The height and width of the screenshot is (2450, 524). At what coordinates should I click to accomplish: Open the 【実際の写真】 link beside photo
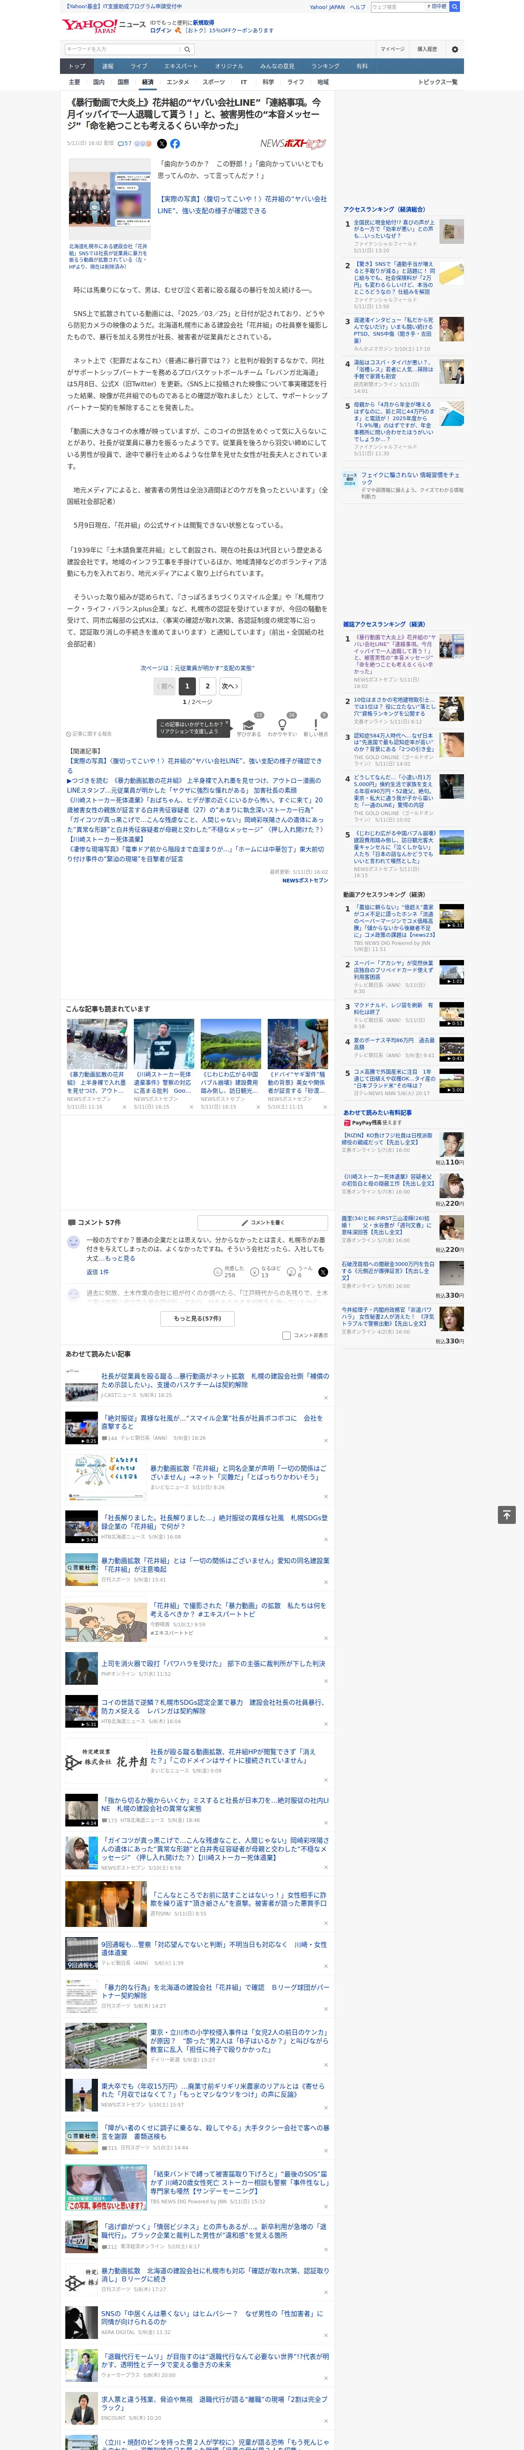point(242,205)
